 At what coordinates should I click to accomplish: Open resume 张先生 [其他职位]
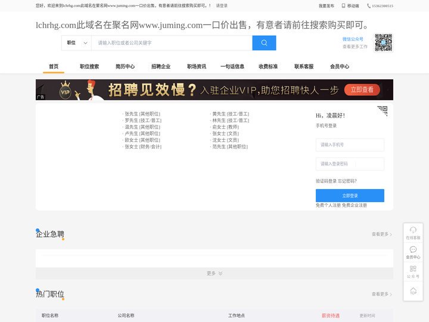pos(142,114)
